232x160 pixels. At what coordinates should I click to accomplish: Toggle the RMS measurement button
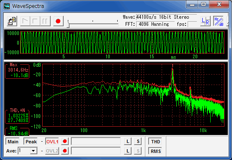tap(155, 151)
